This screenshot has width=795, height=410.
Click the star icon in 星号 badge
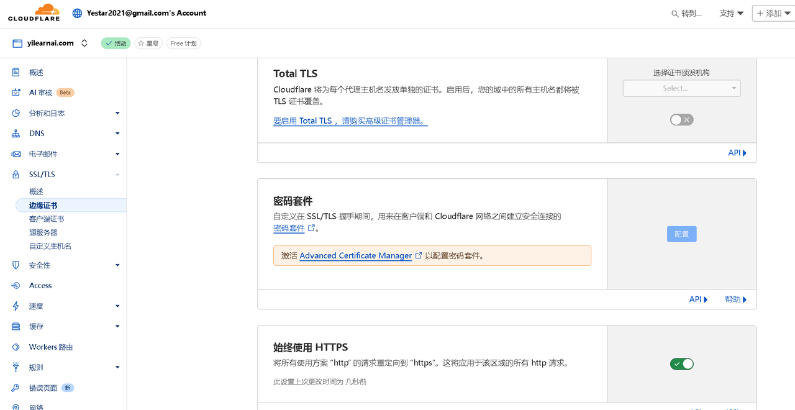141,43
